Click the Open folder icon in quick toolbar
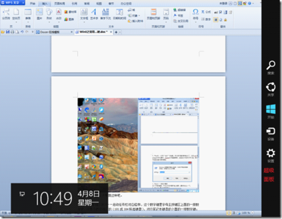The height and width of the screenshot is (219, 282). pos(3,32)
